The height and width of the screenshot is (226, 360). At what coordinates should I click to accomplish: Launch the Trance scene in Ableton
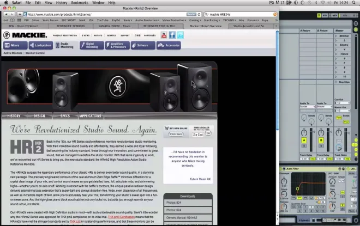pos(336,54)
